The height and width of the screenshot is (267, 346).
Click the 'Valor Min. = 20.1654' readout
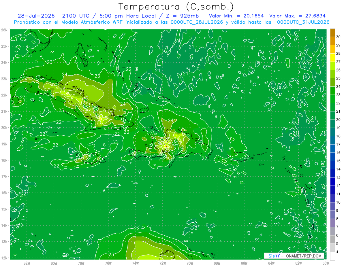click(236, 16)
